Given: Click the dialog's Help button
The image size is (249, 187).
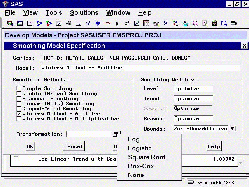Looking at the screenshot, I should tap(214, 146).
